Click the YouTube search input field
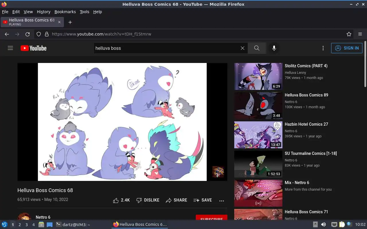This screenshot has height=229, width=367. tap(166, 48)
